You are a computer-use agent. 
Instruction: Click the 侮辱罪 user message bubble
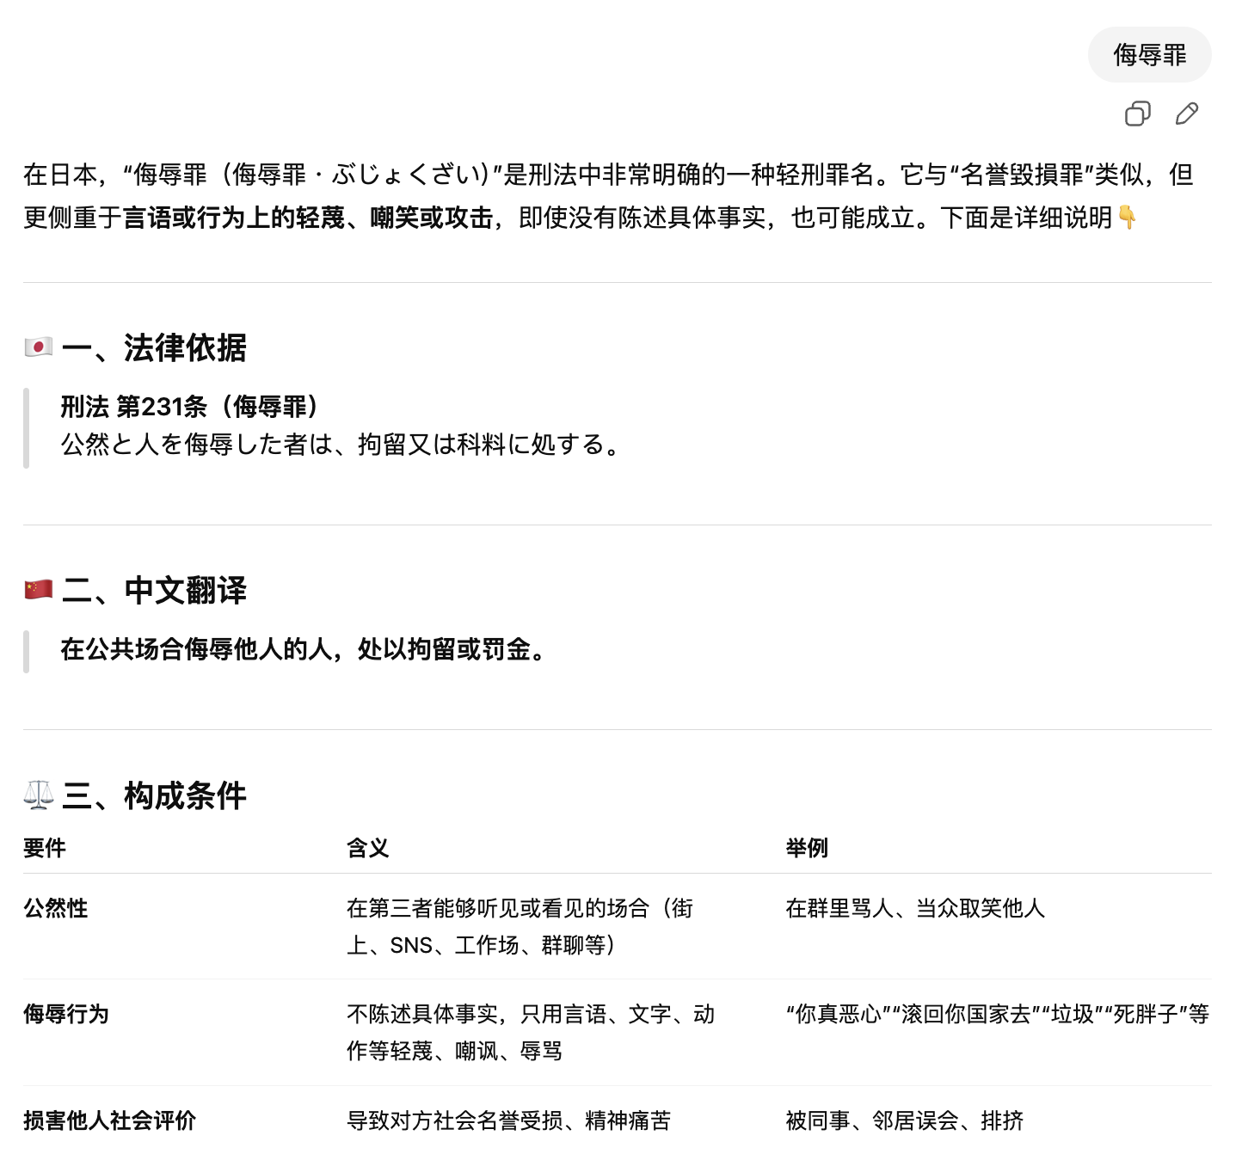1149,55
